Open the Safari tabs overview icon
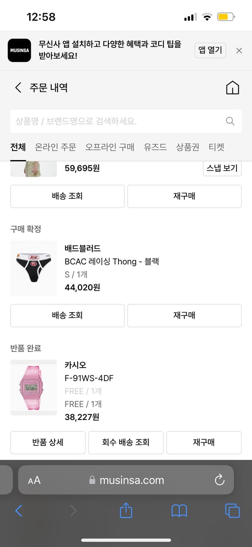252x547 pixels. [x=232, y=511]
